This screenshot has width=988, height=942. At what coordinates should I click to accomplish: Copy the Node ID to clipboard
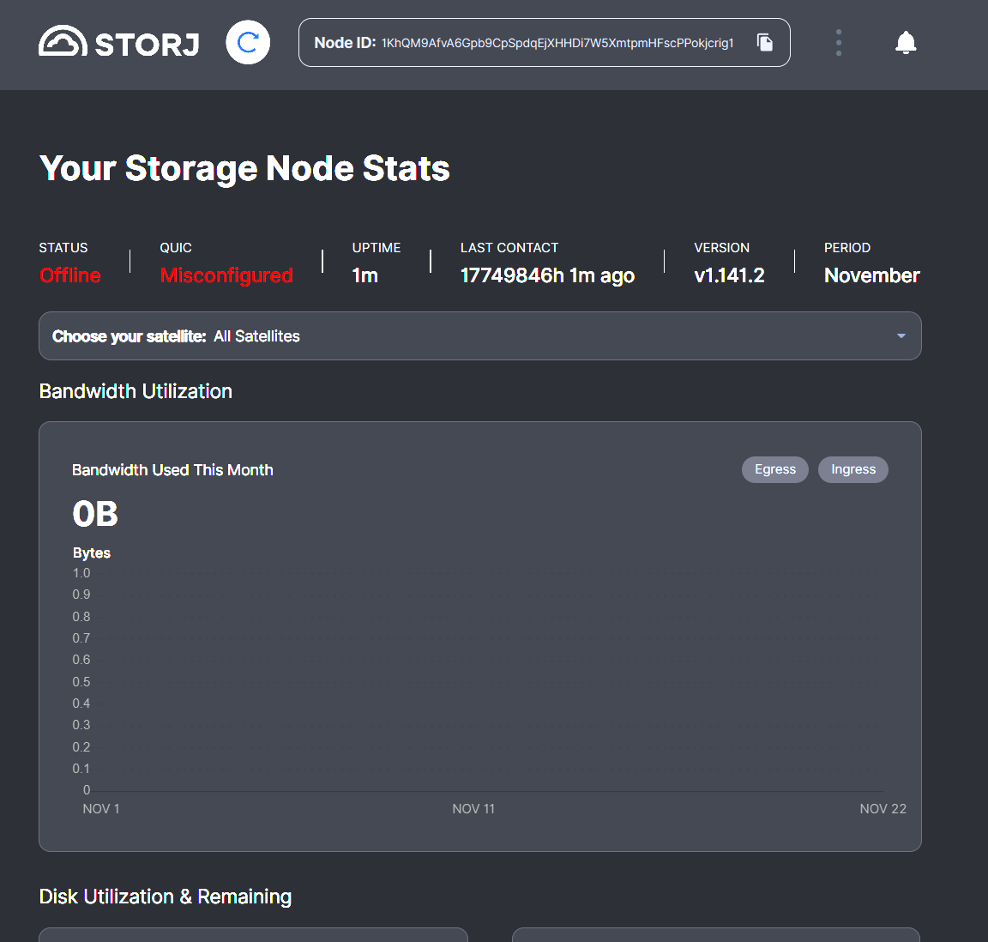pyautogui.click(x=765, y=42)
